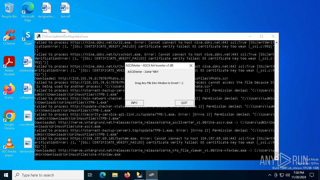Click 'Drag Any File Into Window' text

coord(159,83)
